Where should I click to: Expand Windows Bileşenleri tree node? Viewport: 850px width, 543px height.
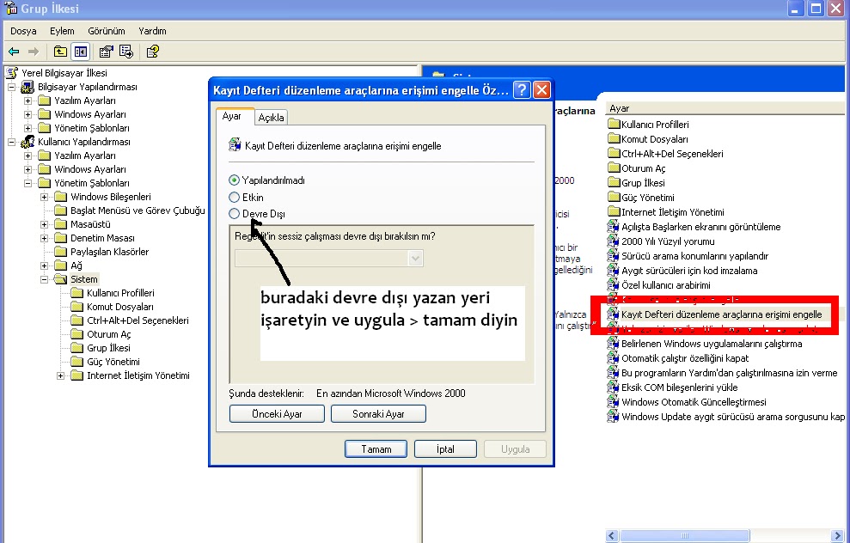point(45,197)
